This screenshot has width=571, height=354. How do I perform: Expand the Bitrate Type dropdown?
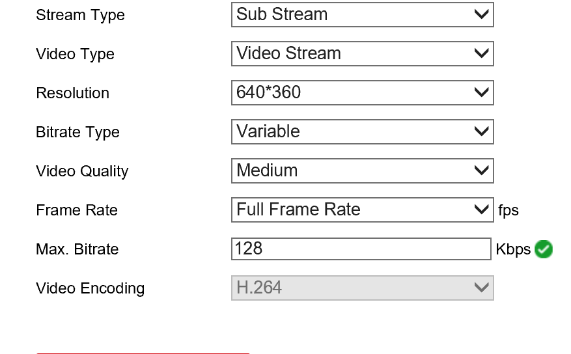click(x=362, y=131)
